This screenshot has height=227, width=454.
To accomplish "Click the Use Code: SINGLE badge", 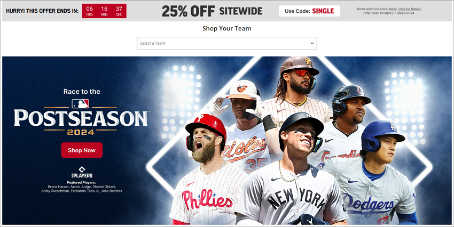I will pyautogui.click(x=309, y=11).
